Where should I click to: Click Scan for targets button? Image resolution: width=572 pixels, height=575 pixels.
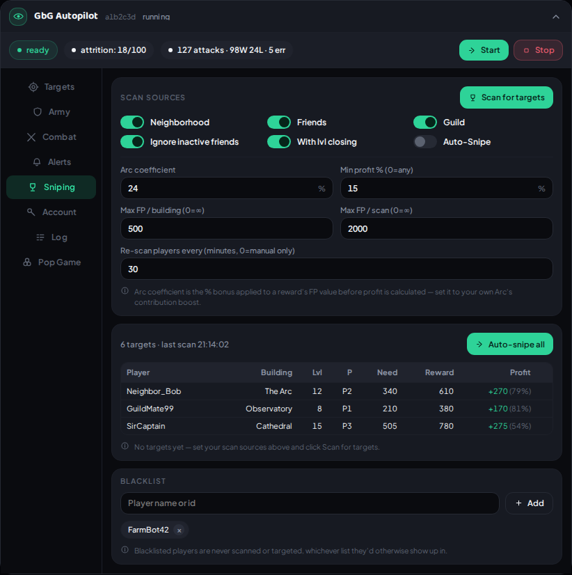point(507,97)
